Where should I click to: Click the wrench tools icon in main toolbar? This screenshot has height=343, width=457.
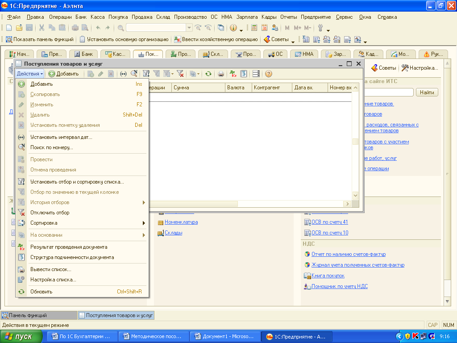click(x=320, y=28)
